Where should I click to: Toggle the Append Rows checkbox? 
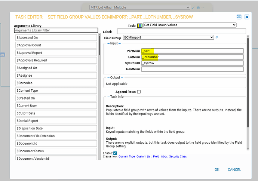(139, 92)
